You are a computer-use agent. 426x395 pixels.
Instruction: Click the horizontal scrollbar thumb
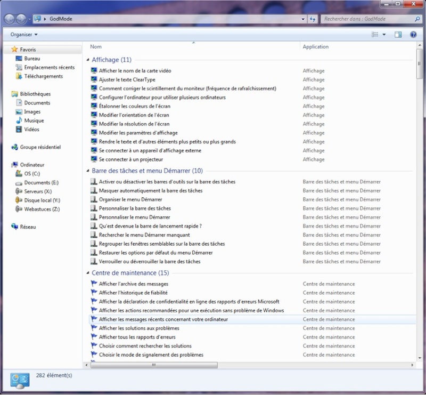pos(154,365)
